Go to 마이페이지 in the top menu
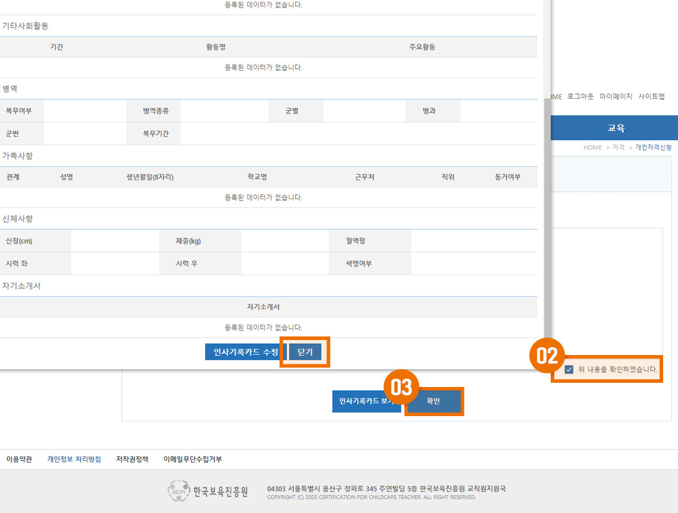The height and width of the screenshot is (513, 678). tap(616, 96)
